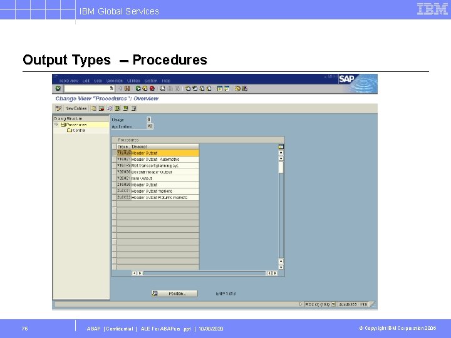The image size is (451, 338).
Task: Open the Table View menu
Action: [68, 81]
